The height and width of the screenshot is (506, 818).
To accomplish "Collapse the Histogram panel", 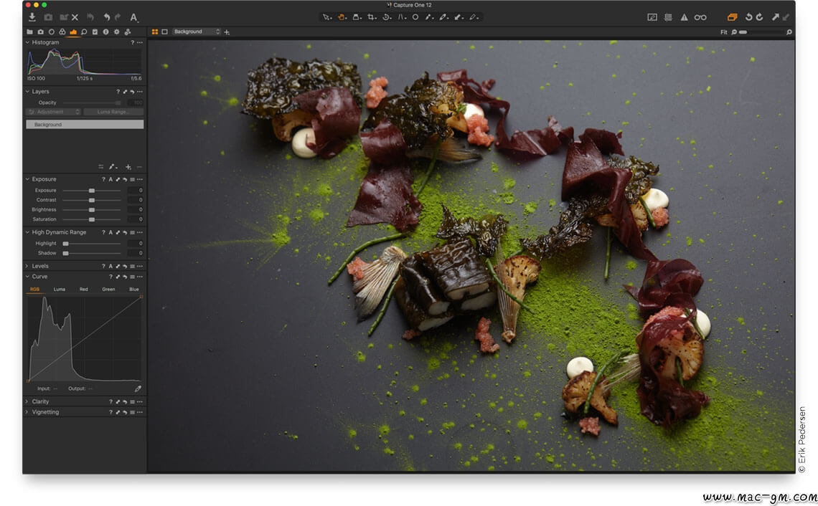I will [x=27, y=42].
